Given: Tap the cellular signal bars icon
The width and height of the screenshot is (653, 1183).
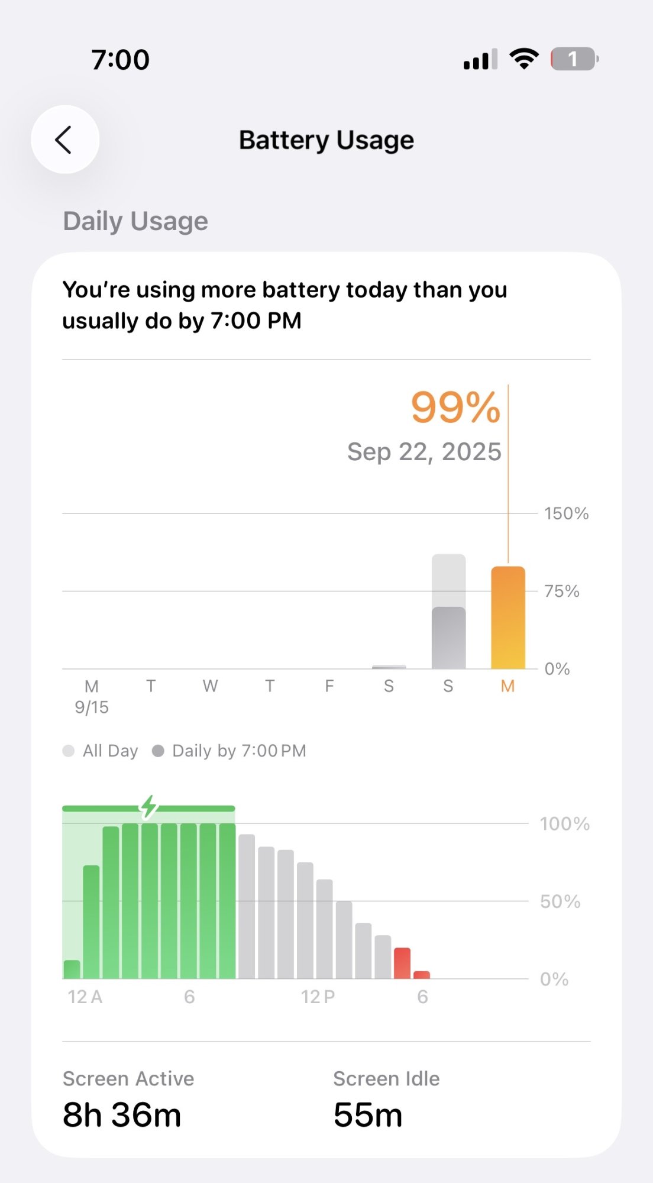Looking at the screenshot, I should tap(480, 60).
